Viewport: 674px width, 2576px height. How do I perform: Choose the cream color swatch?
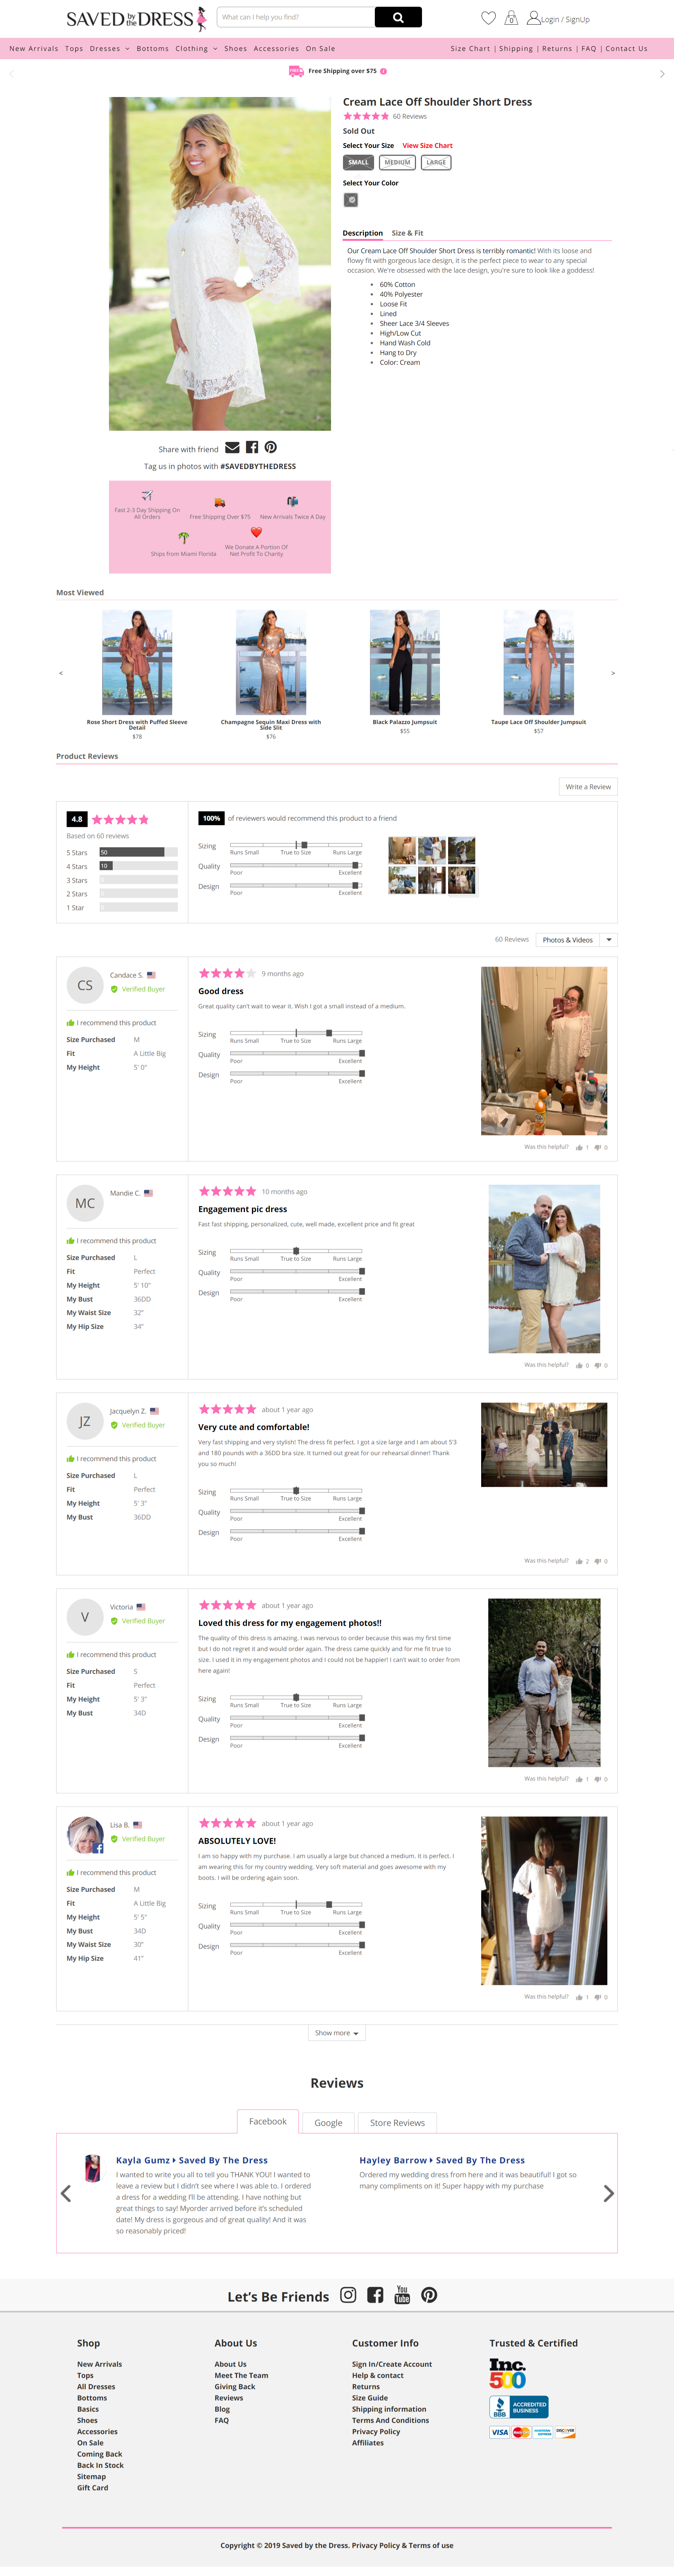(351, 200)
